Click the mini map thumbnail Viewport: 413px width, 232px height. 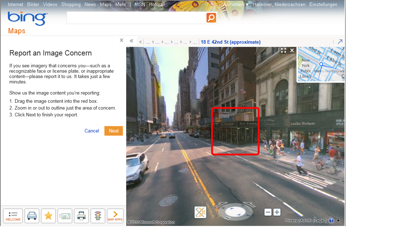click(321, 64)
